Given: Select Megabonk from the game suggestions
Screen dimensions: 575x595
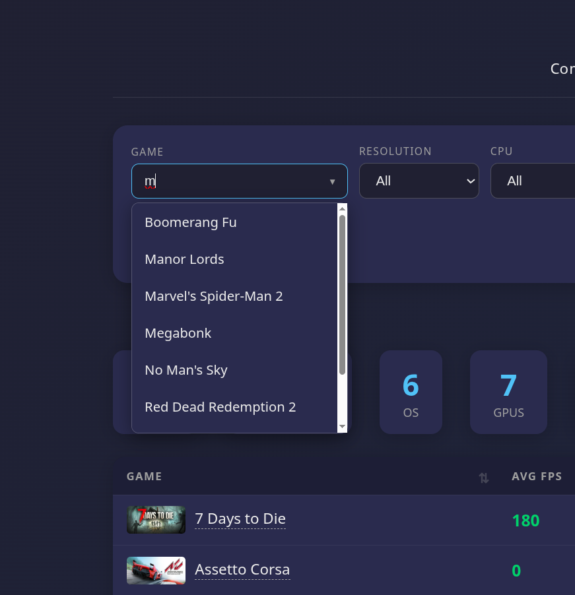Looking at the screenshot, I should [234, 333].
